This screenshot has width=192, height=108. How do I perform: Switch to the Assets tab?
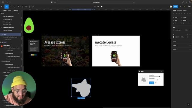9,10
